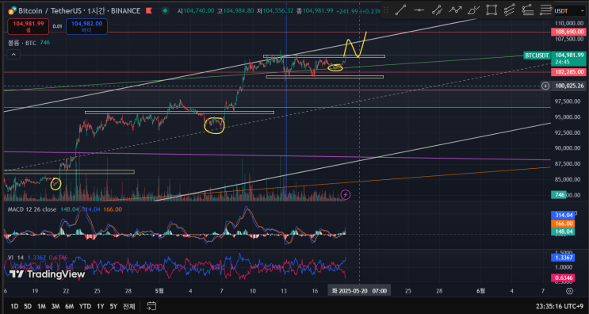The width and height of the screenshot is (589, 314).
Task: Click the TradingView logo
Action: (47, 274)
